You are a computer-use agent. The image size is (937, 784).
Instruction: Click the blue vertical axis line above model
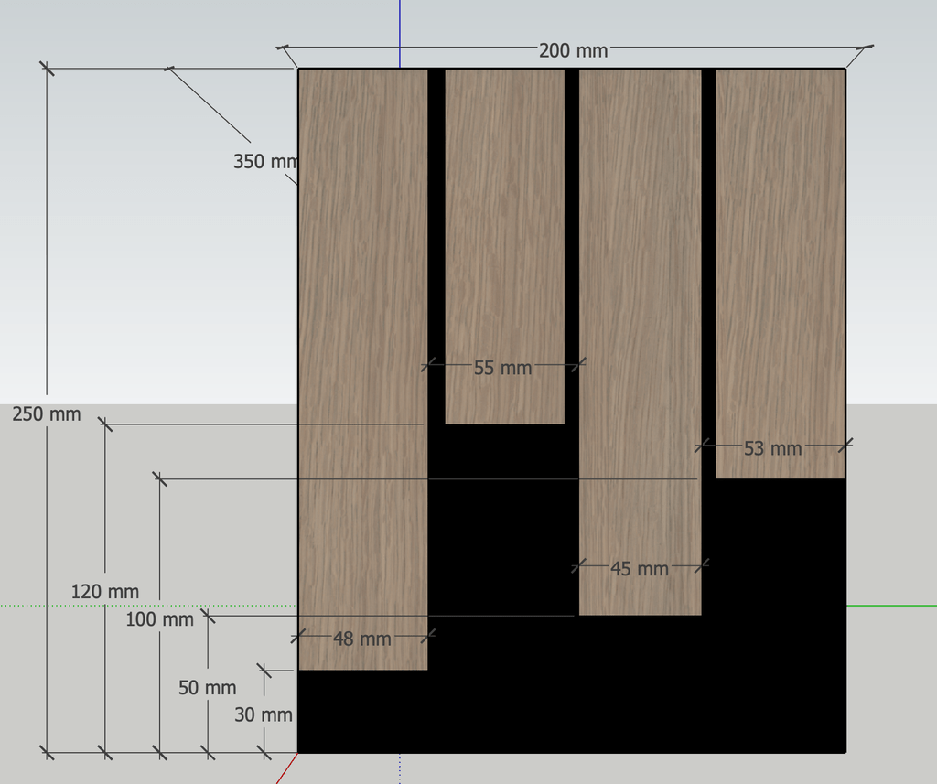click(x=400, y=27)
